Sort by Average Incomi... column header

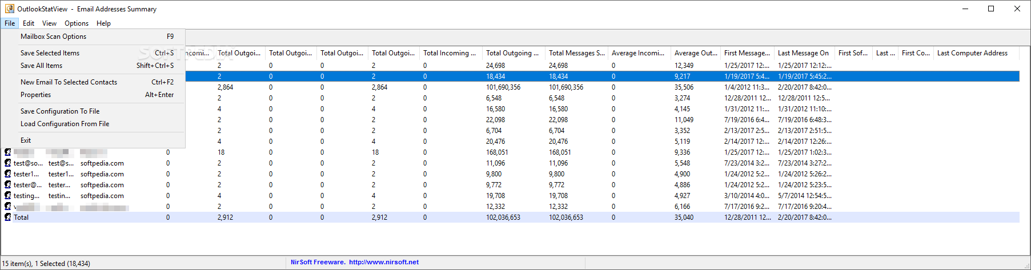point(640,53)
